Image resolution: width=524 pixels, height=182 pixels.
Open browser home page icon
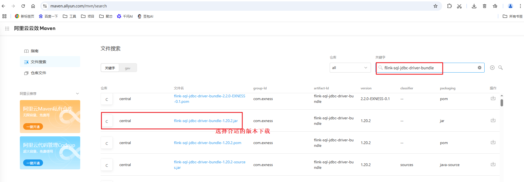click(33, 6)
